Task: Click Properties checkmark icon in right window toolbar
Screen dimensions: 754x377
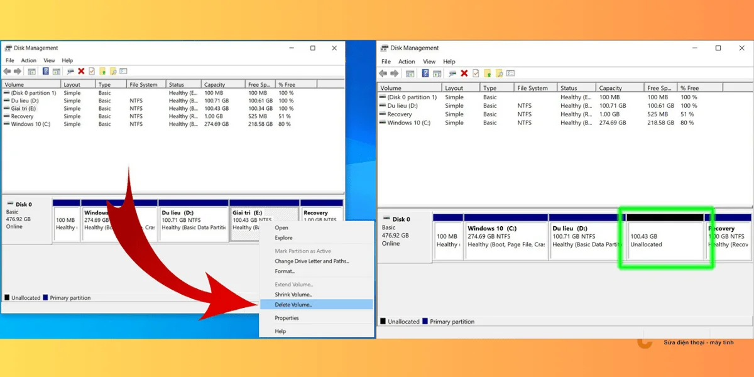Action: tap(475, 74)
